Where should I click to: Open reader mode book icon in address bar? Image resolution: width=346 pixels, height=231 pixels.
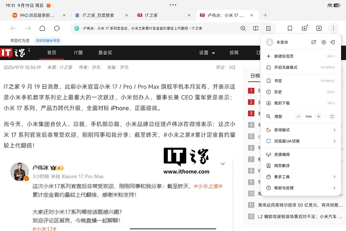click(x=255, y=28)
